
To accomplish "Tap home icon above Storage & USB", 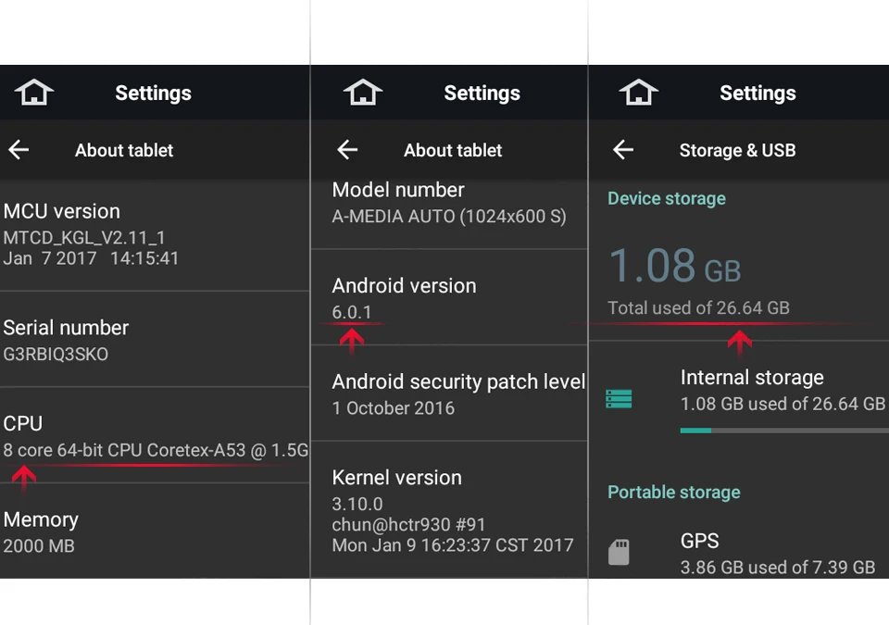I will pyautogui.click(x=638, y=93).
